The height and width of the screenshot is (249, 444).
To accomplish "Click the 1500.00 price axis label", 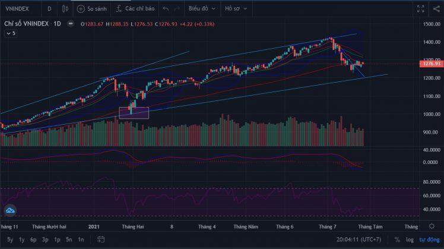I will pyautogui.click(x=432, y=24).
